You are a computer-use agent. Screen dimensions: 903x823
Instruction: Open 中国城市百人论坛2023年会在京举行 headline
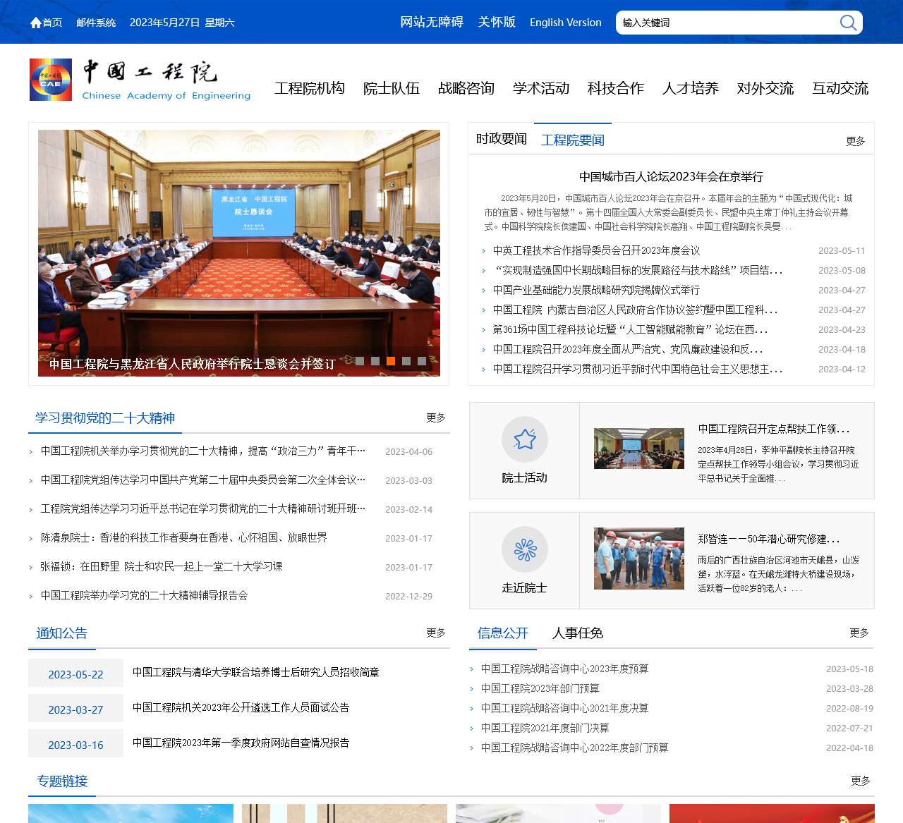(671, 177)
